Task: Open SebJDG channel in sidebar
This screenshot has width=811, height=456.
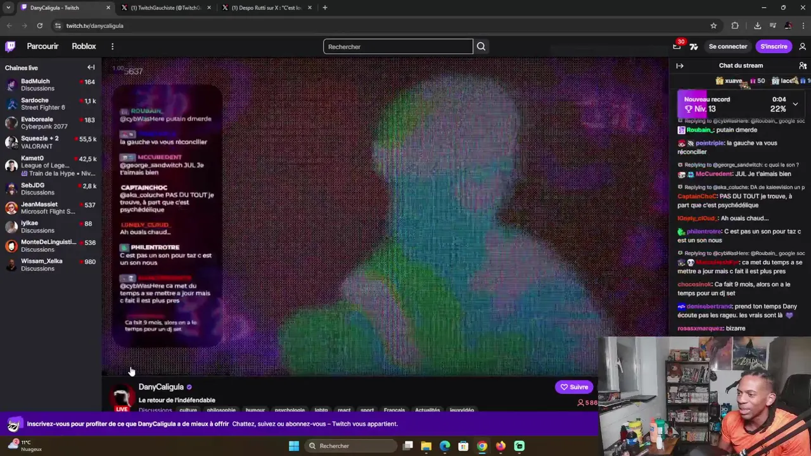Action: (x=51, y=189)
